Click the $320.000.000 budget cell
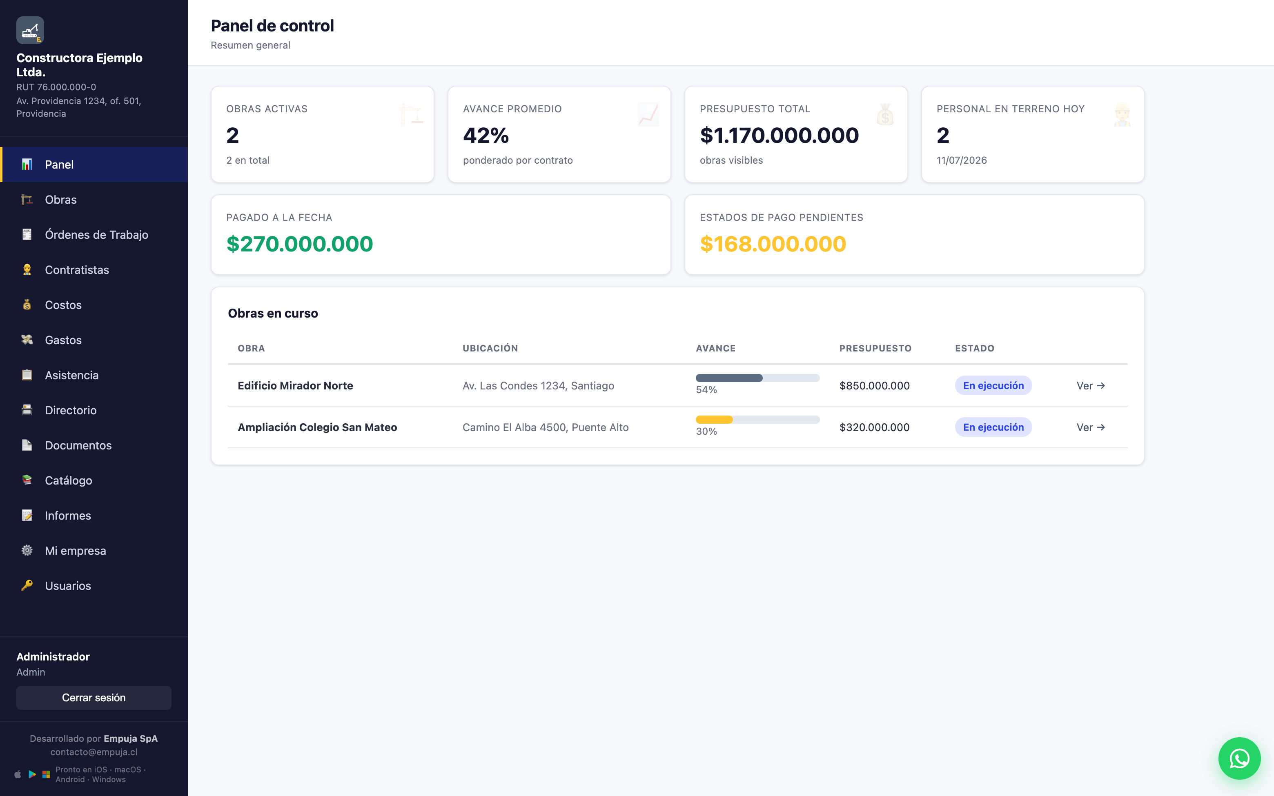 [874, 427]
